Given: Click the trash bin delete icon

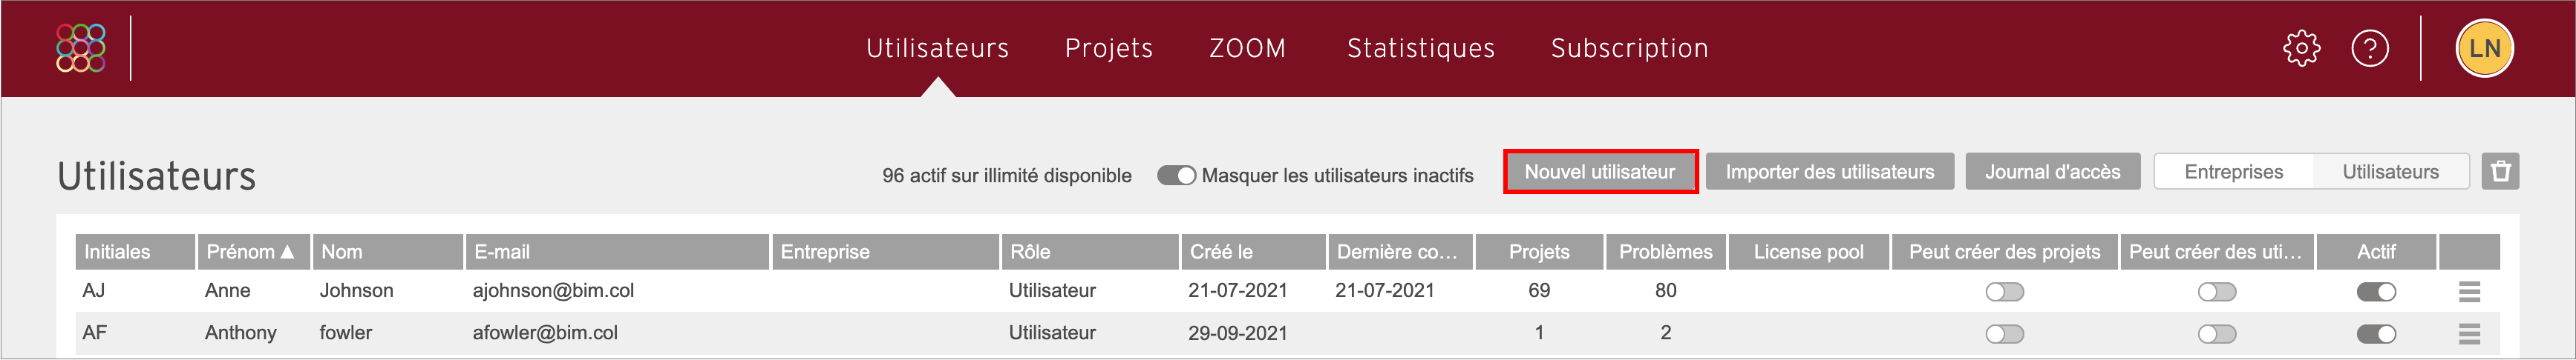Looking at the screenshot, I should tap(2500, 172).
